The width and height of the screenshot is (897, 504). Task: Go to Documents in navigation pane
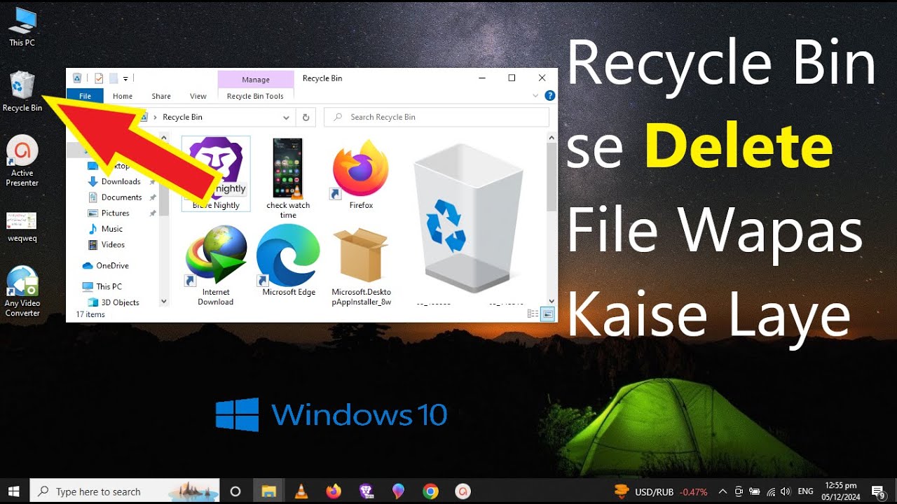(121, 197)
